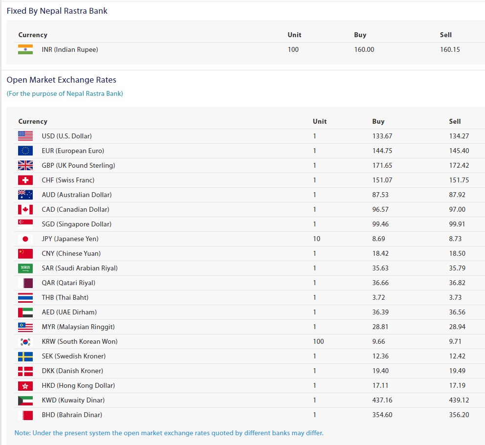Click the Japanese flag icon
The width and height of the screenshot is (485, 445).
pyautogui.click(x=25, y=239)
